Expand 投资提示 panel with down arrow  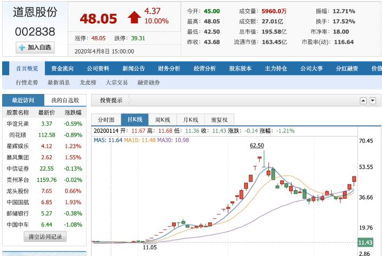[372, 100]
